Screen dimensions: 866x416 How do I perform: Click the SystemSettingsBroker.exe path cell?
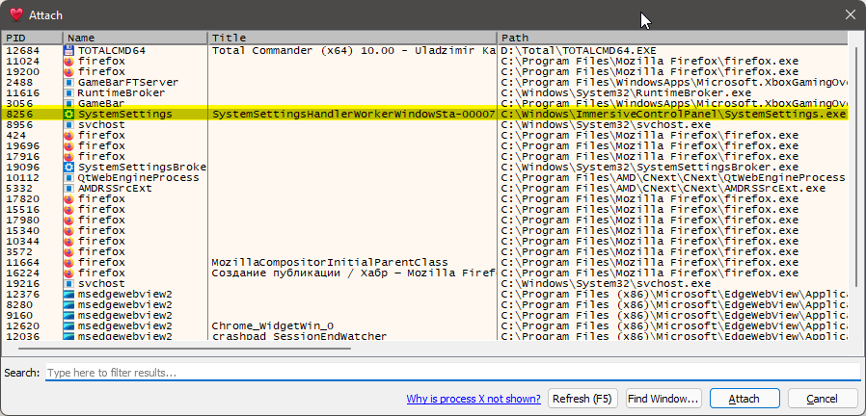[650, 168]
